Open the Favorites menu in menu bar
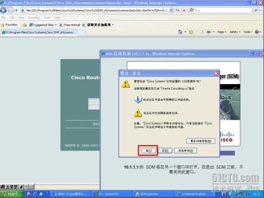 click(x=34, y=18)
